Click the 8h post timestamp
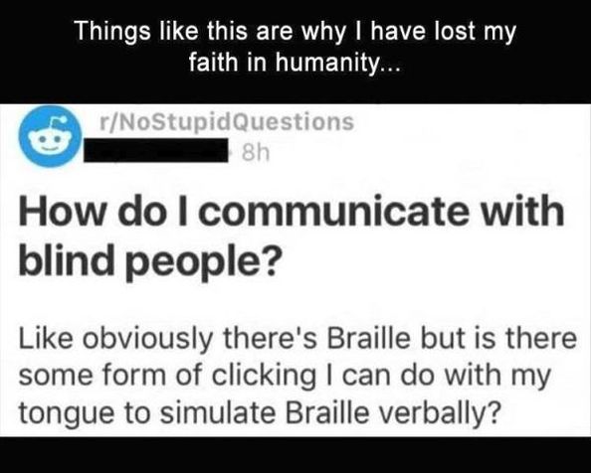The image size is (591, 473). click(256, 153)
